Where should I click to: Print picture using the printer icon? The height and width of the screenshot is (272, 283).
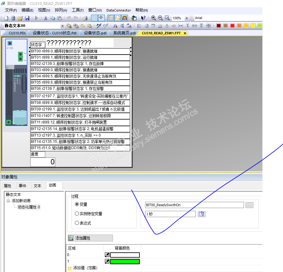pyautogui.click(x=85, y=18)
